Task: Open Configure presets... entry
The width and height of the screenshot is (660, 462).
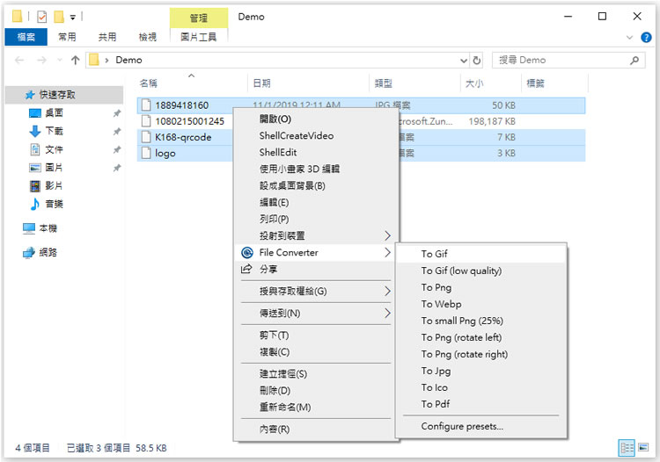Action: pos(462,427)
